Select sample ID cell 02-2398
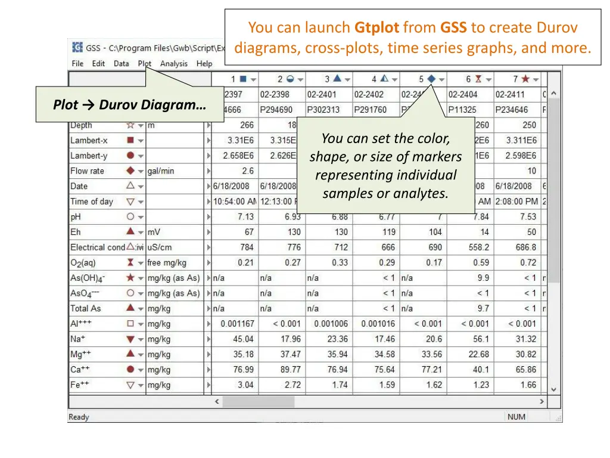The height and width of the screenshot is (458, 610). click(x=282, y=94)
